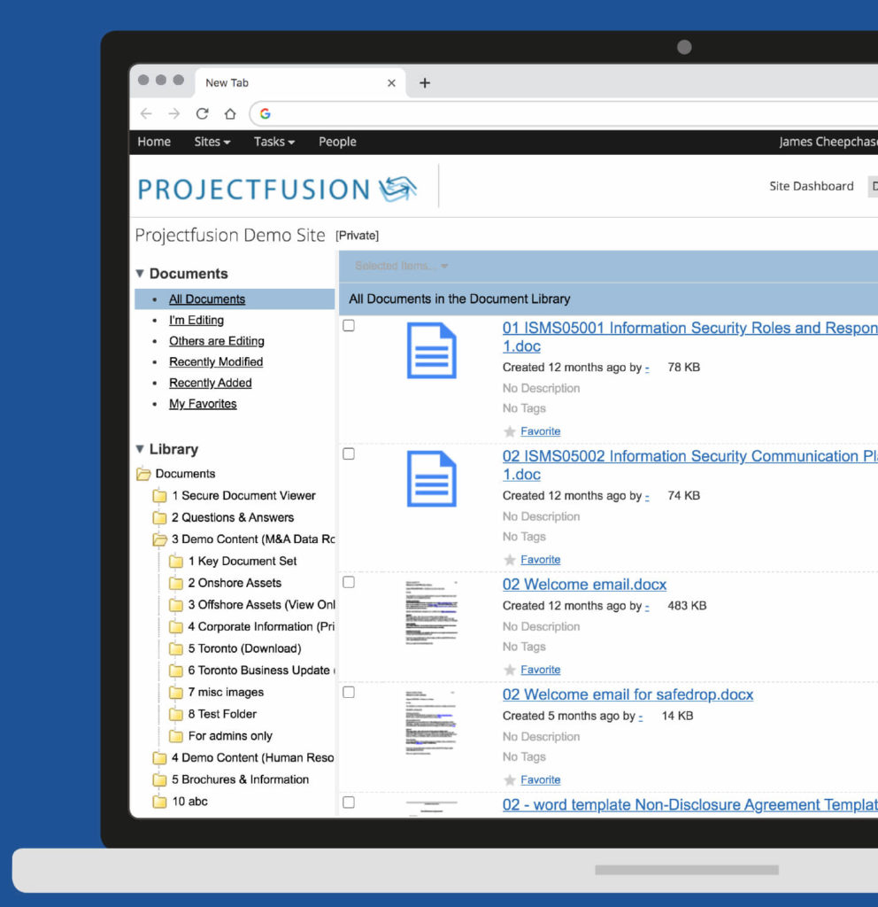The width and height of the screenshot is (878, 907).
Task: Select the Recently Modified filter
Action: click(216, 362)
